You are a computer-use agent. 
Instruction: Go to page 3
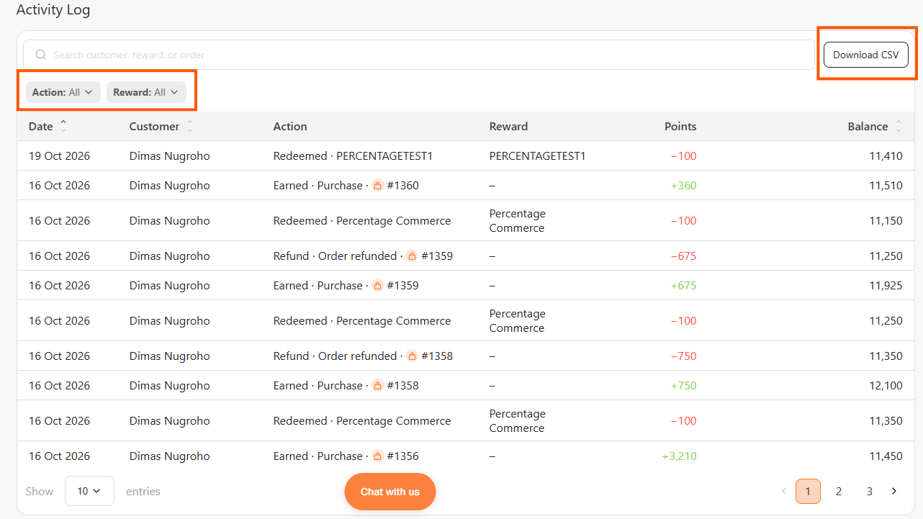coord(870,491)
